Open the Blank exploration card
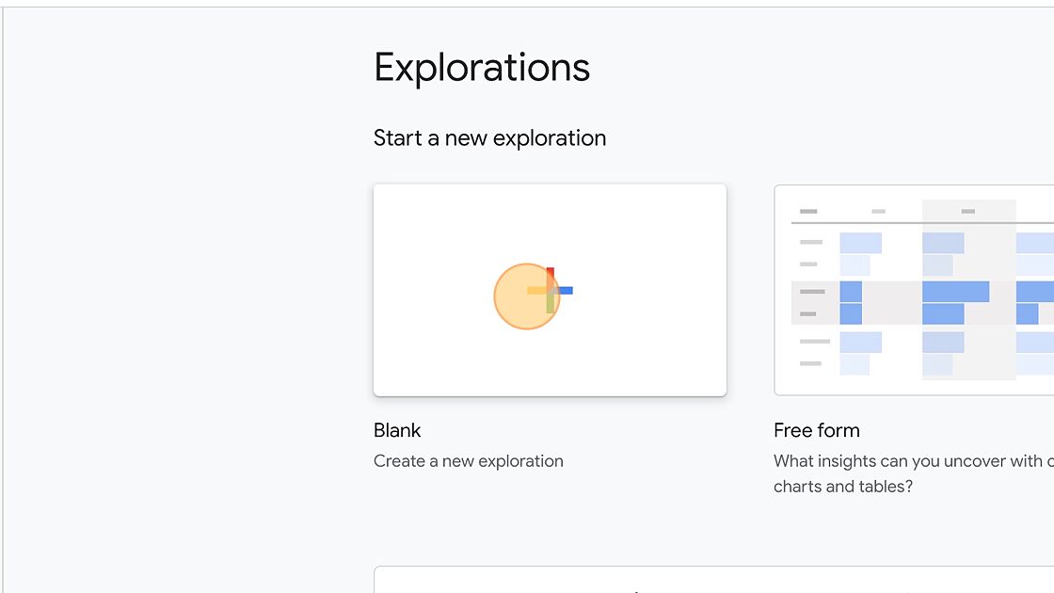 [550, 235]
